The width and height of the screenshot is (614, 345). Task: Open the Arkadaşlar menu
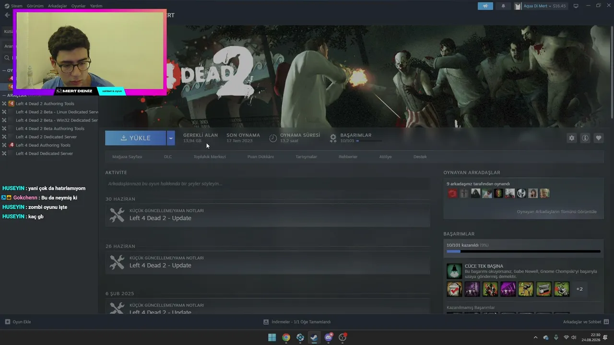coord(58,6)
